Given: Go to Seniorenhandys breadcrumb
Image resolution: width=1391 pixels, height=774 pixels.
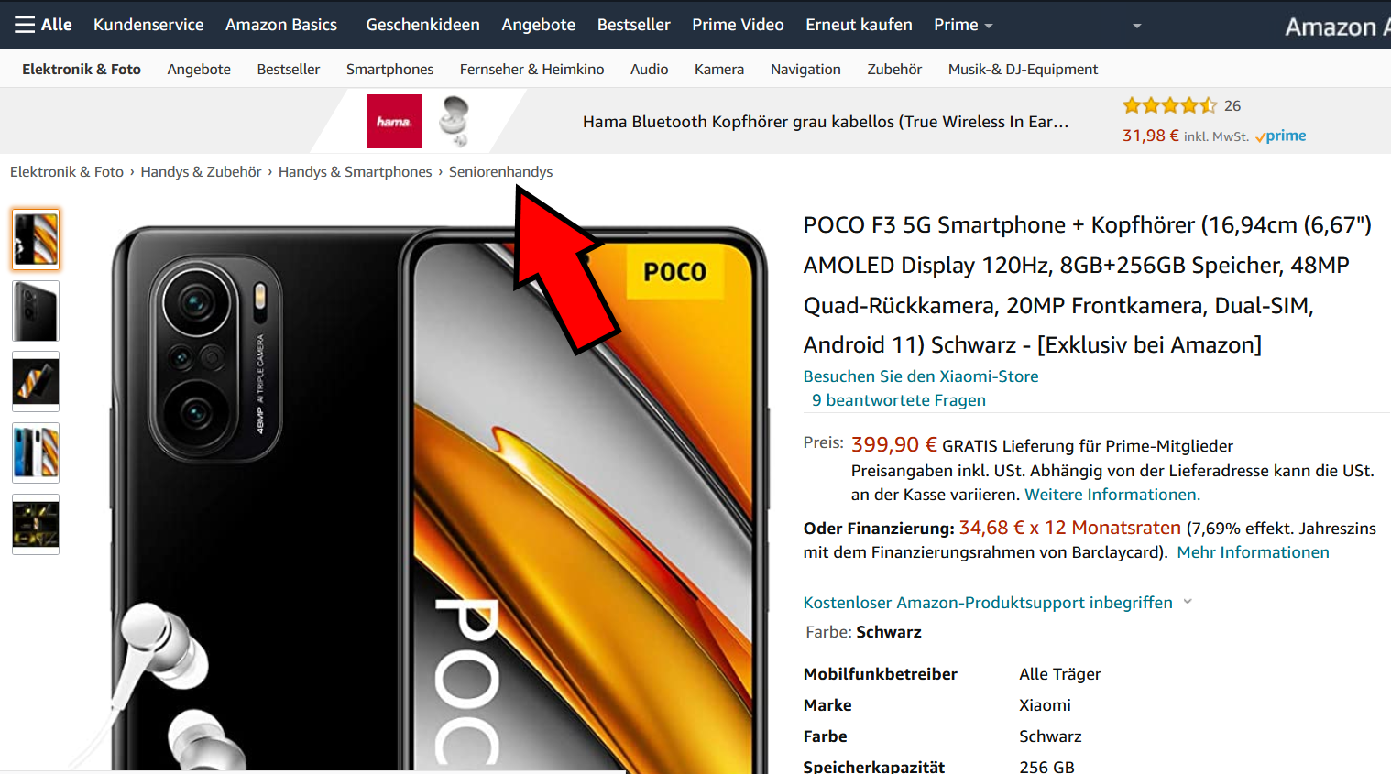Looking at the screenshot, I should point(500,171).
